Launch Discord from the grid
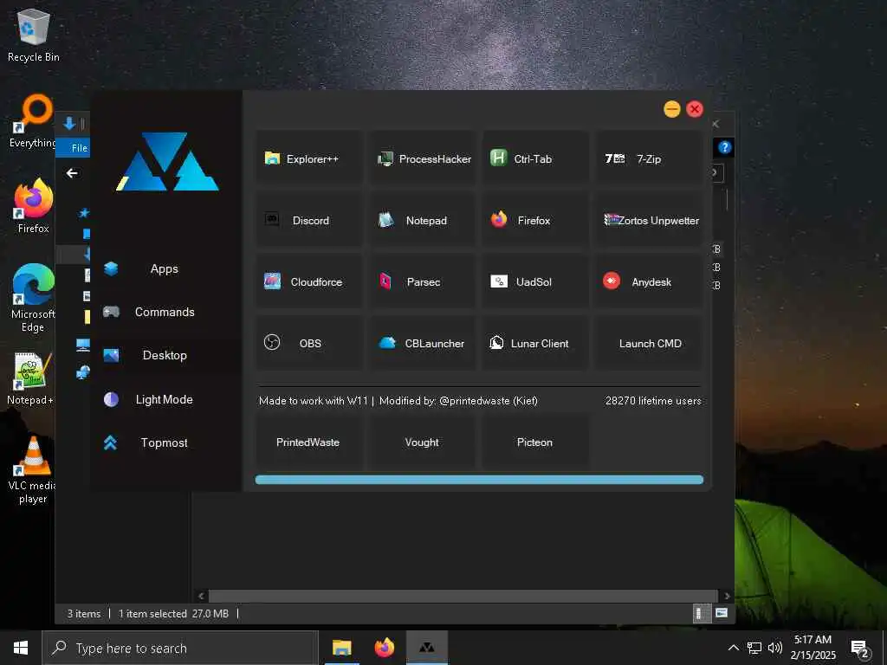The height and width of the screenshot is (665, 887). click(309, 221)
